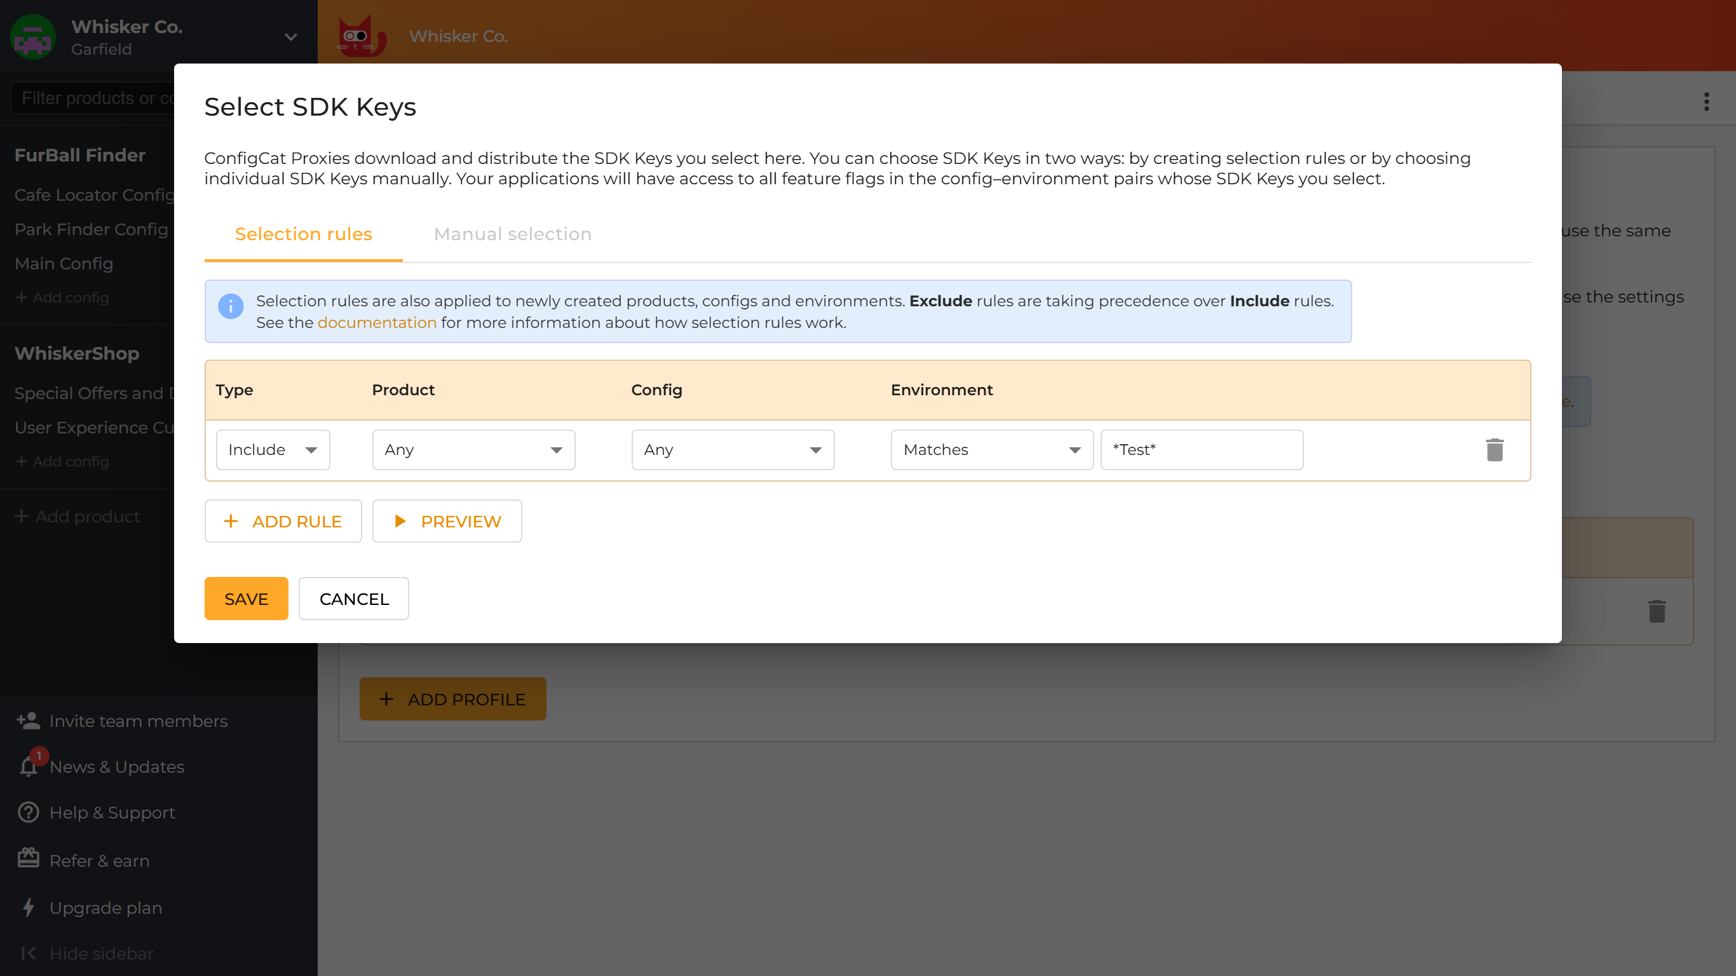Open Refer & earn via the gift icon

27,858
